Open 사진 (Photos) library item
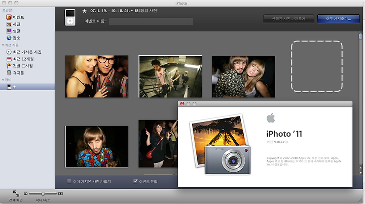365x204 pixels. (x=14, y=24)
